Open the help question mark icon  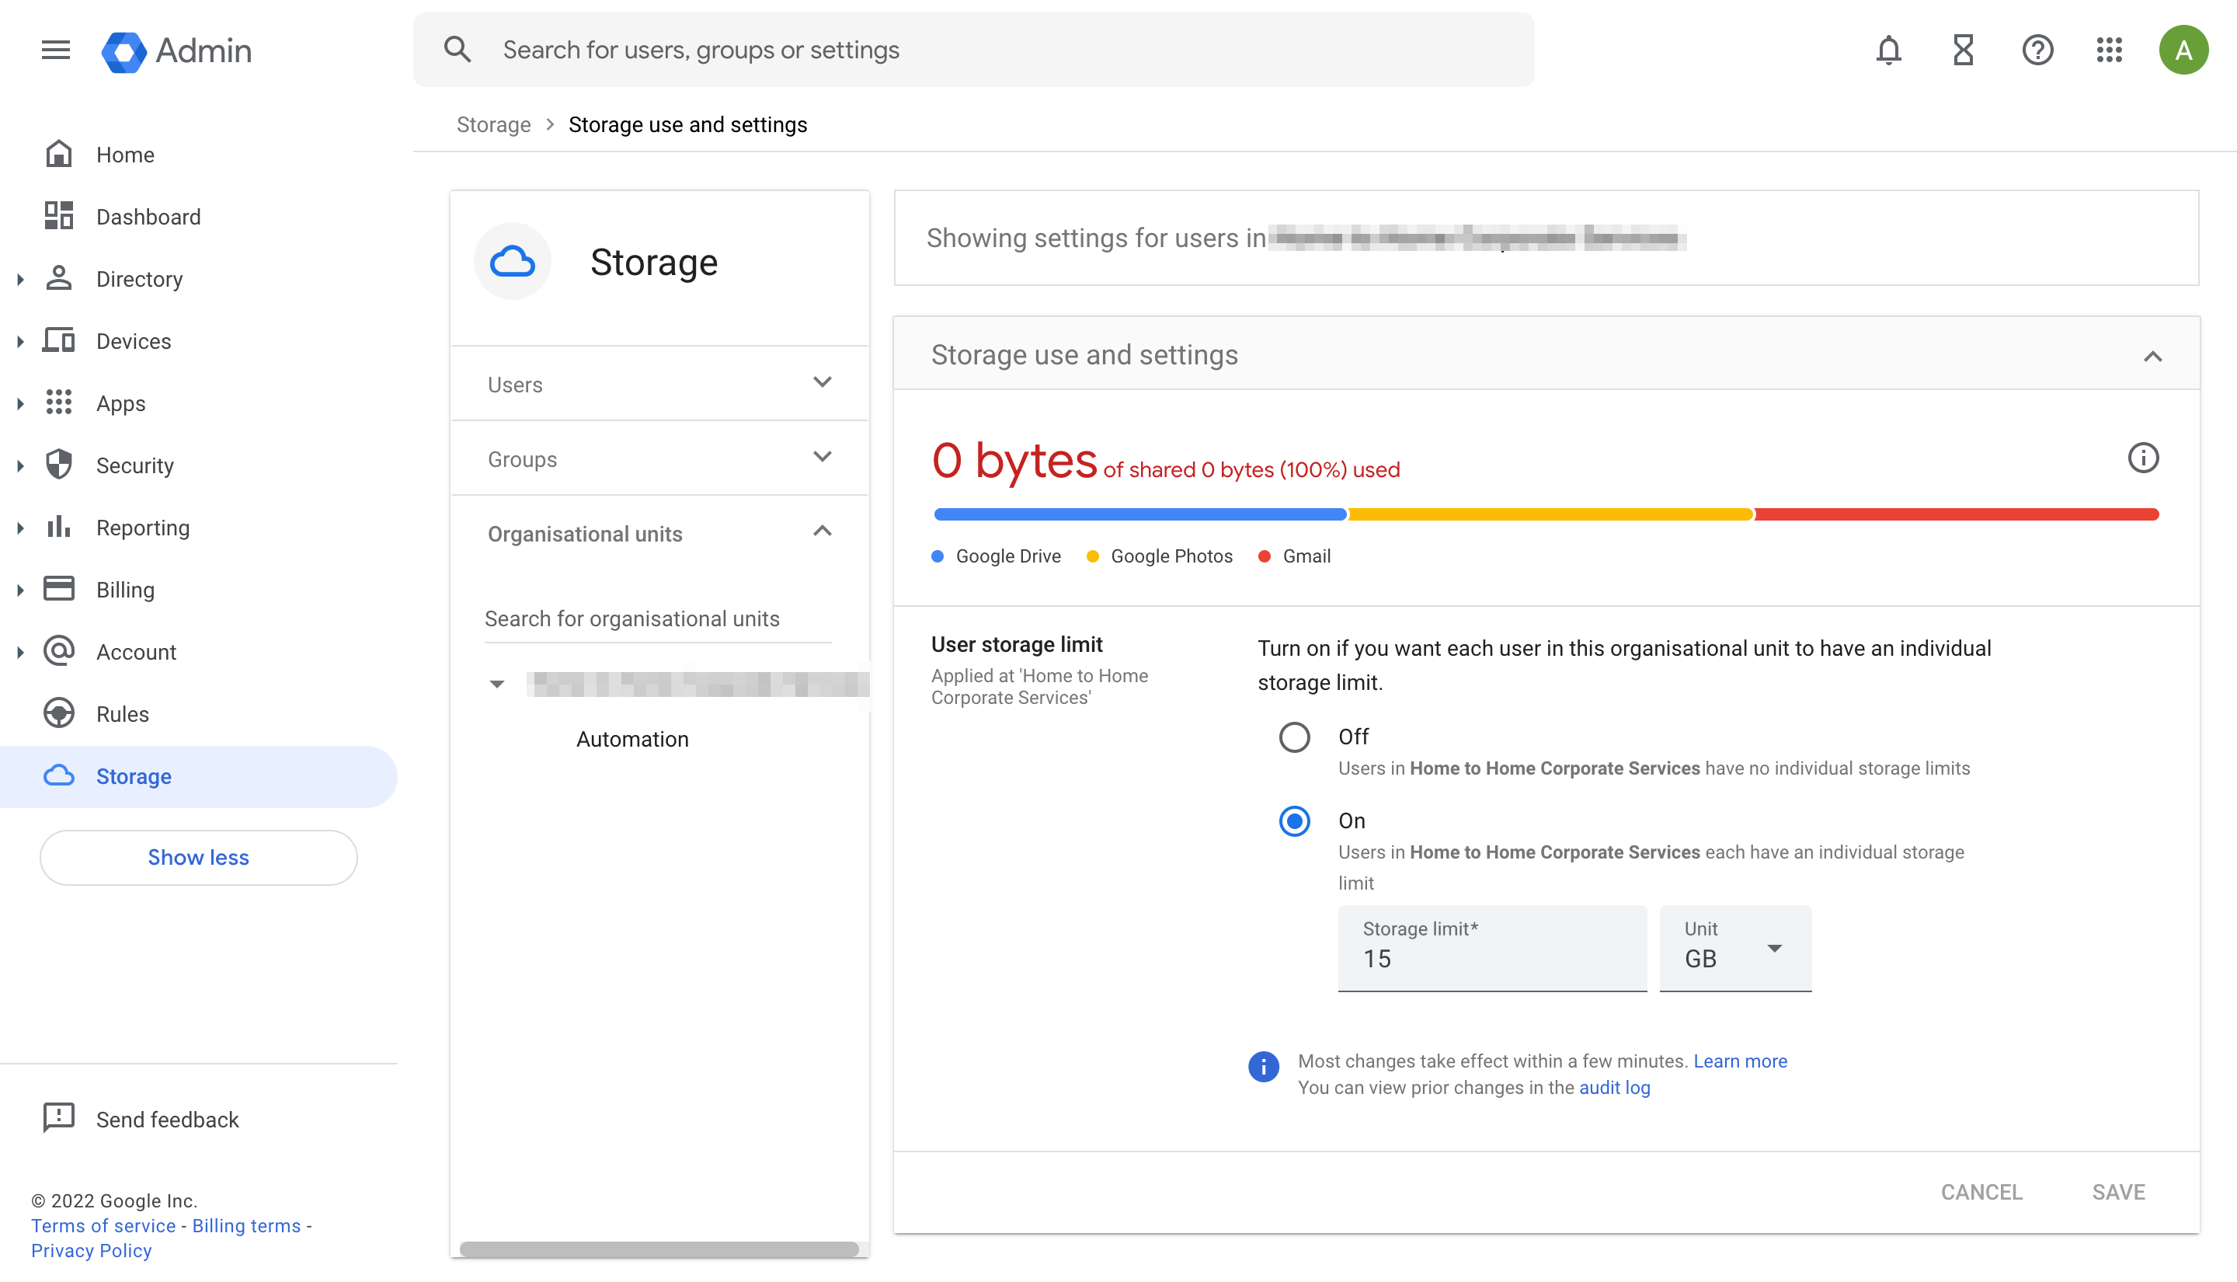coord(2037,51)
